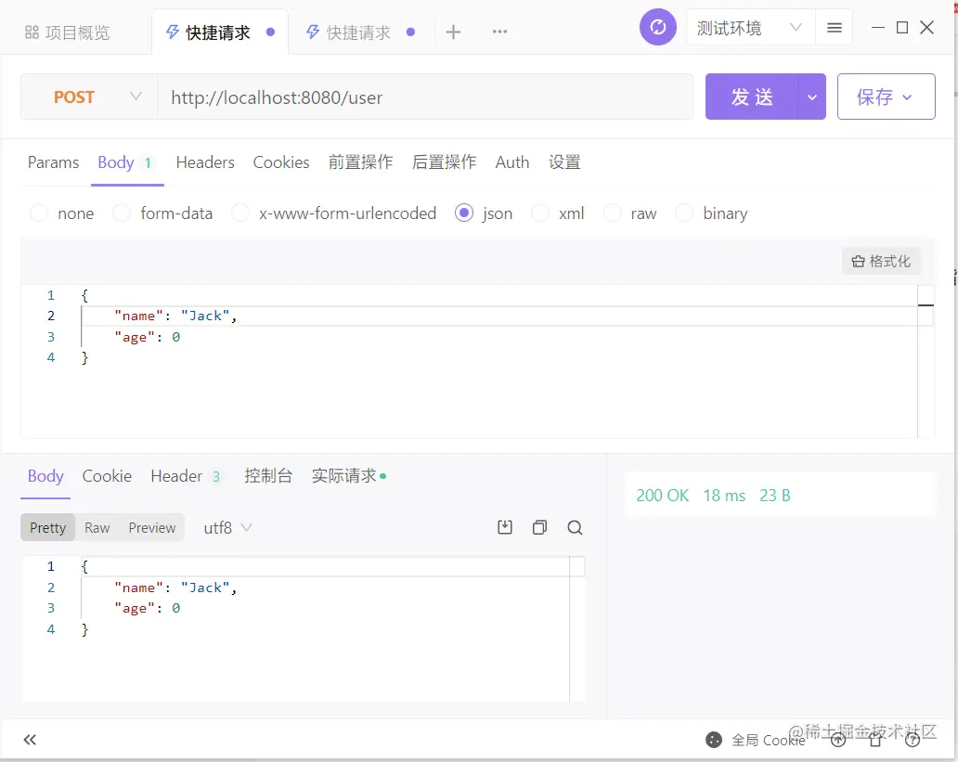
Task: Click the search response magnifier icon
Action: [x=575, y=527]
